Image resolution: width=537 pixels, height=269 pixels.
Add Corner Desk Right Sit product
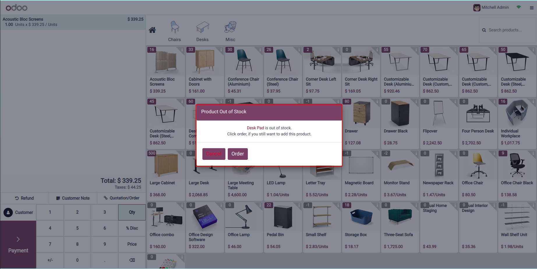tap(361, 72)
